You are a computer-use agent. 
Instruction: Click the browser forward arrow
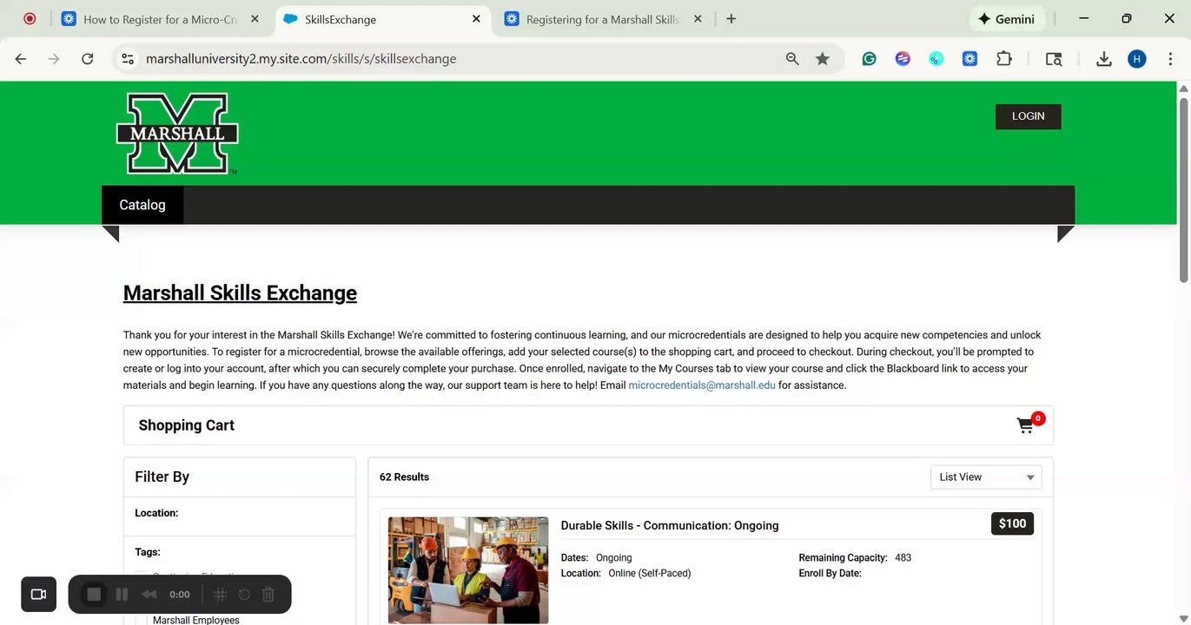[x=54, y=59]
